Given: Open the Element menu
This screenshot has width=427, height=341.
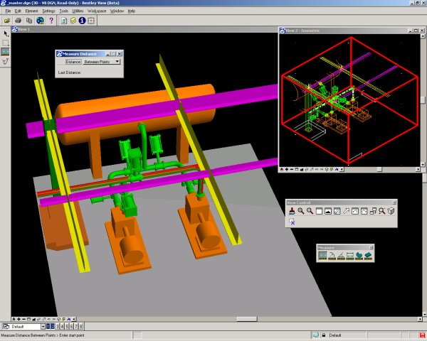Looking at the screenshot, I should tap(30, 12).
